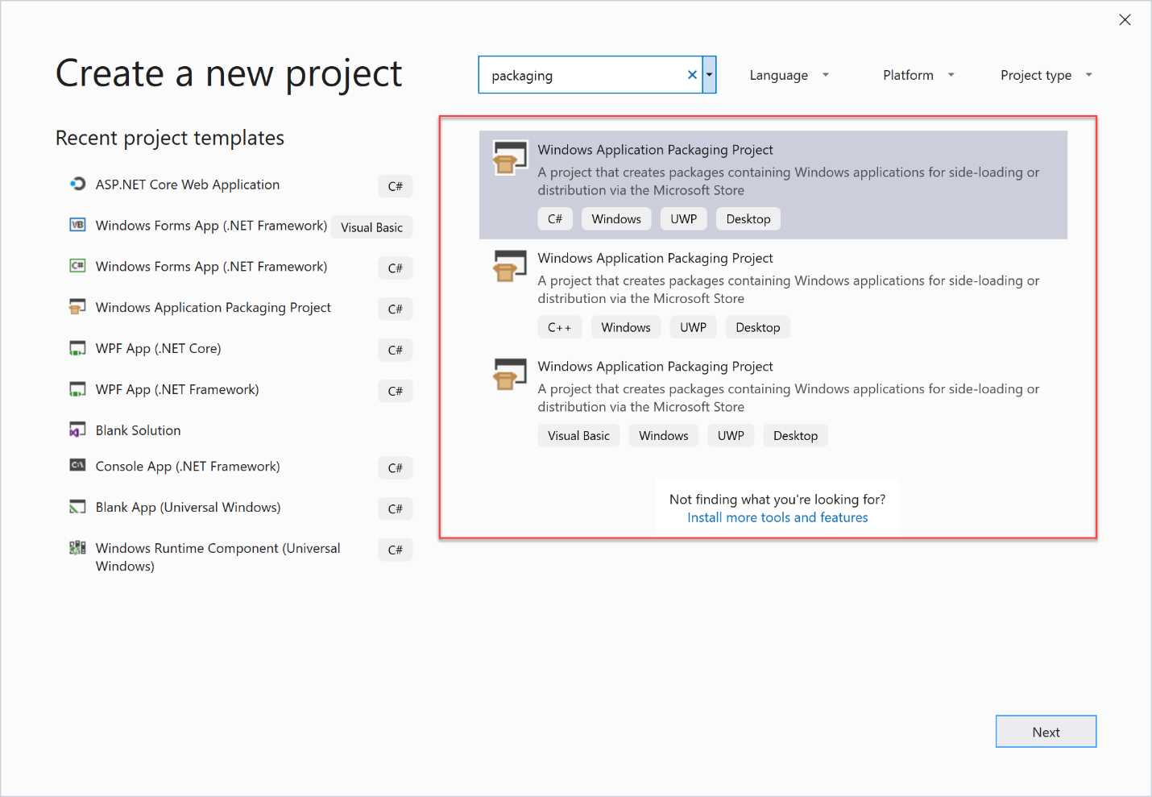Click the Windows Forms App Visual Basic template icon
Image resolution: width=1152 pixels, height=797 pixels.
pyautogui.click(x=77, y=224)
